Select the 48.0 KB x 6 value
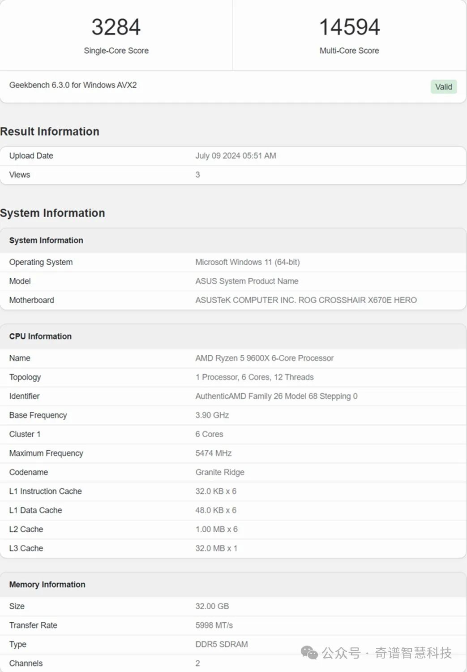 point(216,510)
